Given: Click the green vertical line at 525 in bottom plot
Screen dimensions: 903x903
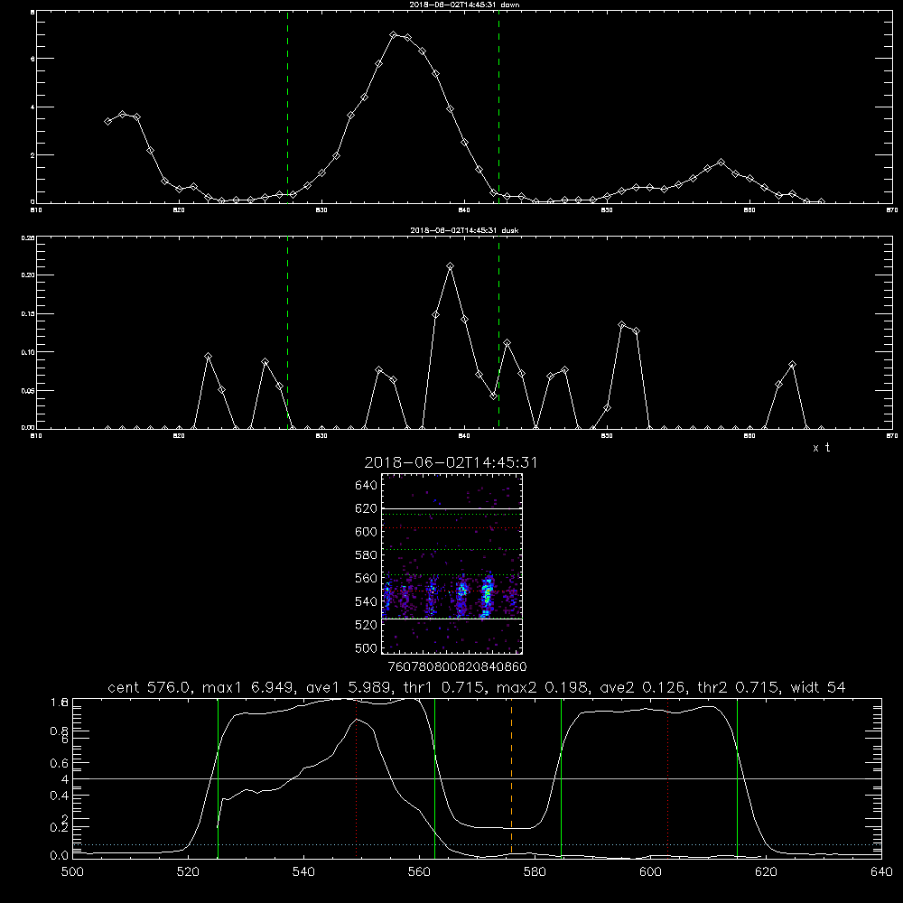Looking at the screenshot, I should (218, 778).
